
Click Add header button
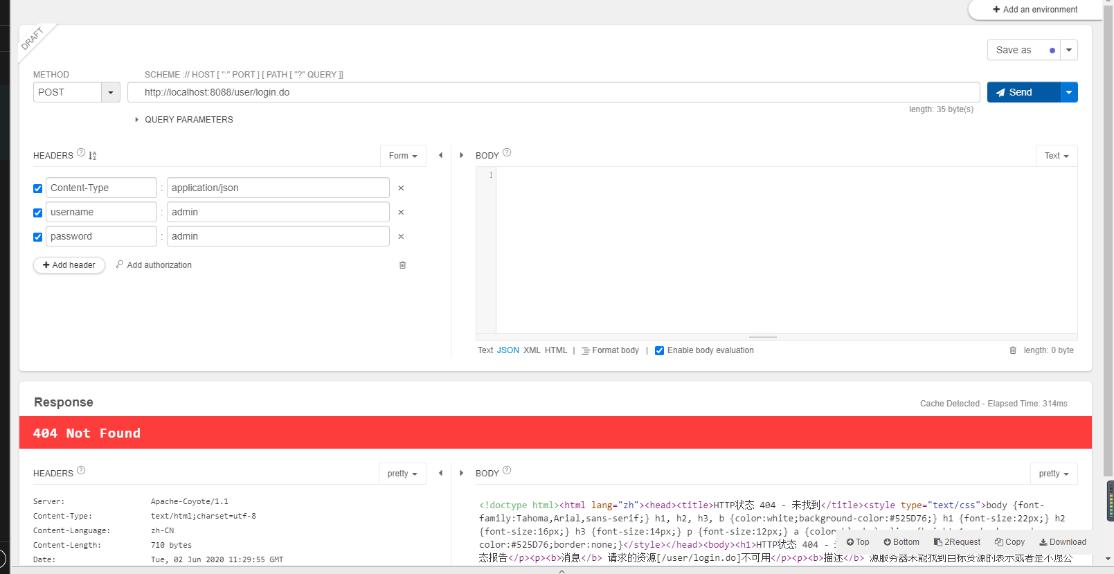coord(69,265)
